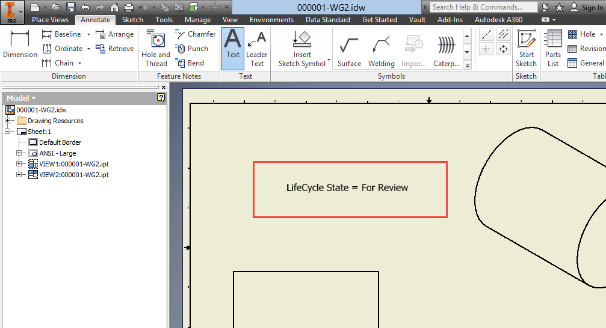Click the Open file folder icon
The image size is (606, 328).
click(57, 7)
